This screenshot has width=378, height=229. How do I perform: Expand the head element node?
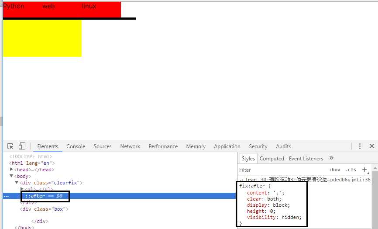[11, 170]
